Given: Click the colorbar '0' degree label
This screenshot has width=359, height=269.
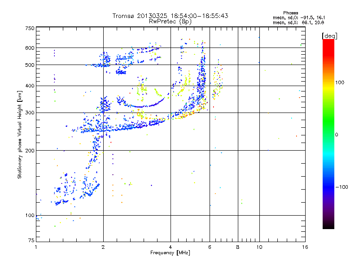Looking at the screenshot, I should tap(336, 135).
